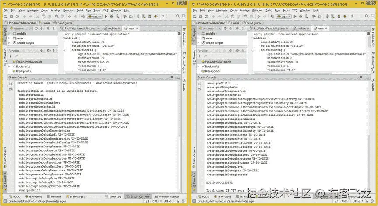Click Synchronize icon in left window toolbar
Screen dimensions: 378x206
pyautogui.click(x=17, y=17)
